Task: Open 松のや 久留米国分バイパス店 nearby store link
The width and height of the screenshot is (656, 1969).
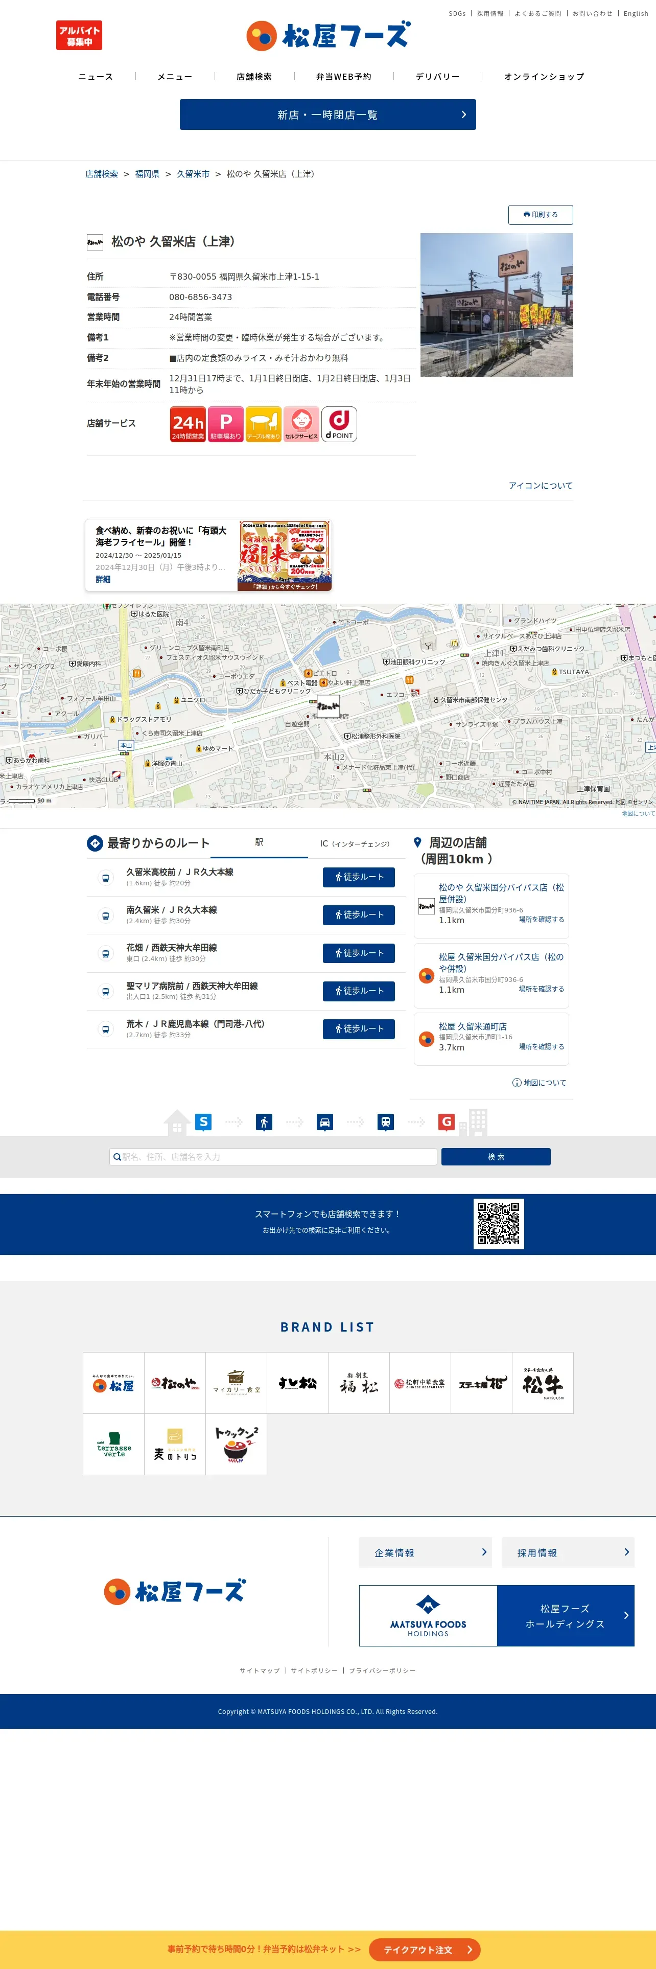Action: click(501, 893)
